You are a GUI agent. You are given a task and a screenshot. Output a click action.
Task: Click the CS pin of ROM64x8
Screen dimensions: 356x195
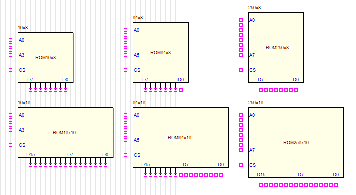pos(125,70)
